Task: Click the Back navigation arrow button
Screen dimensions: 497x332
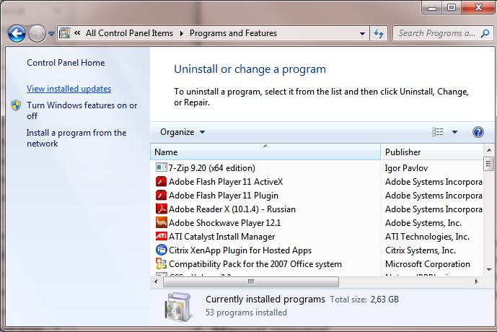Action: tap(17, 33)
